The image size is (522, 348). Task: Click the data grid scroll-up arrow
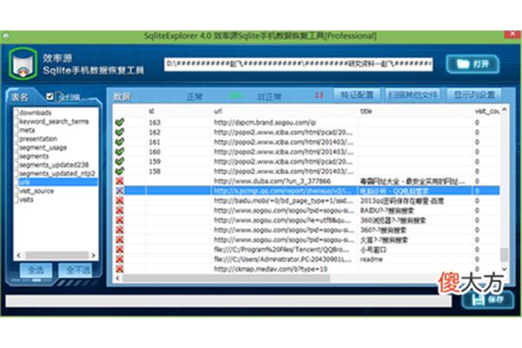coord(504,110)
